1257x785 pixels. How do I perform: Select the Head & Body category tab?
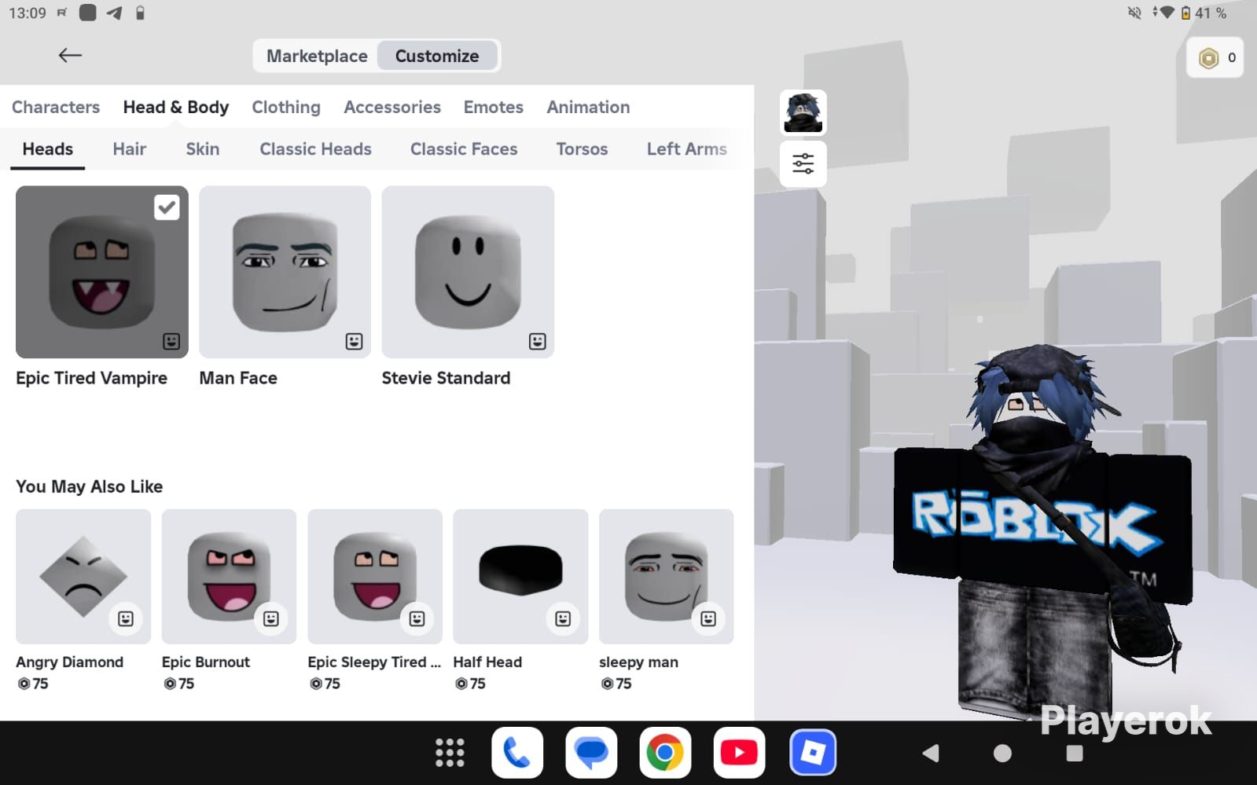tap(176, 107)
